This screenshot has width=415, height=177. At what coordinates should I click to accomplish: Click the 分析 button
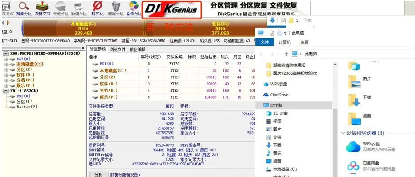pyautogui.click(x=98, y=174)
